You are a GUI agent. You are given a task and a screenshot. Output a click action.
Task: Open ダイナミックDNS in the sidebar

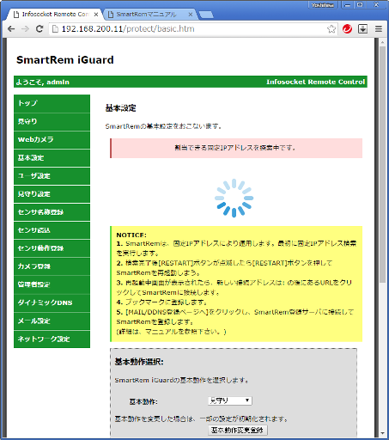pos(52,302)
